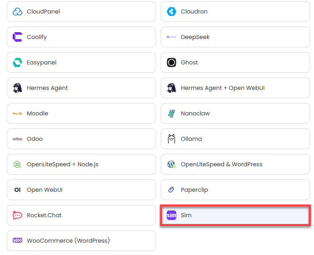This screenshot has width=314, height=255.
Task: Click the 'Open WebUI' text label
Action: 45,190
